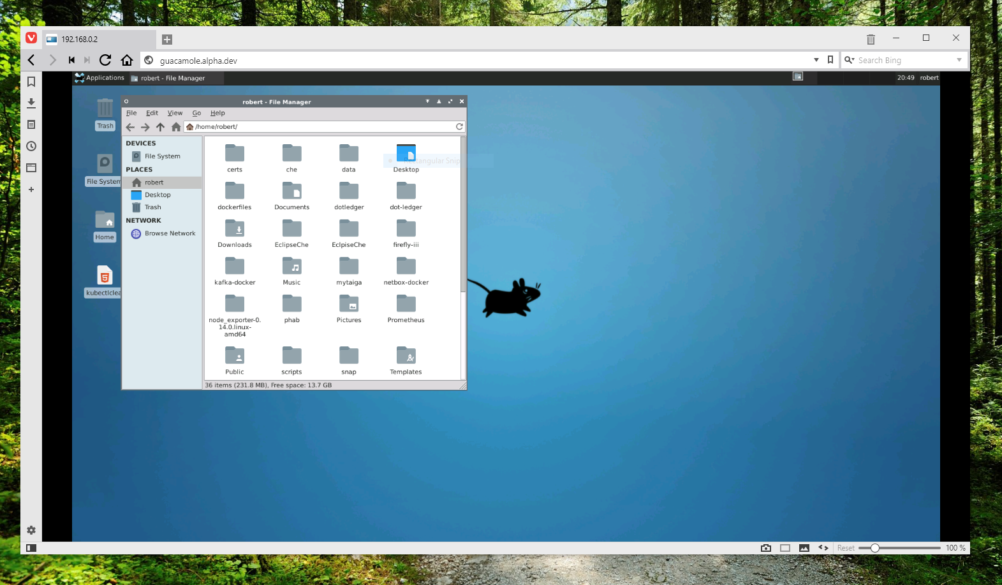The width and height of the screenshot is (1002, 585).
Task: Open the Downloads folder
Action: click(x=235, y=233)
